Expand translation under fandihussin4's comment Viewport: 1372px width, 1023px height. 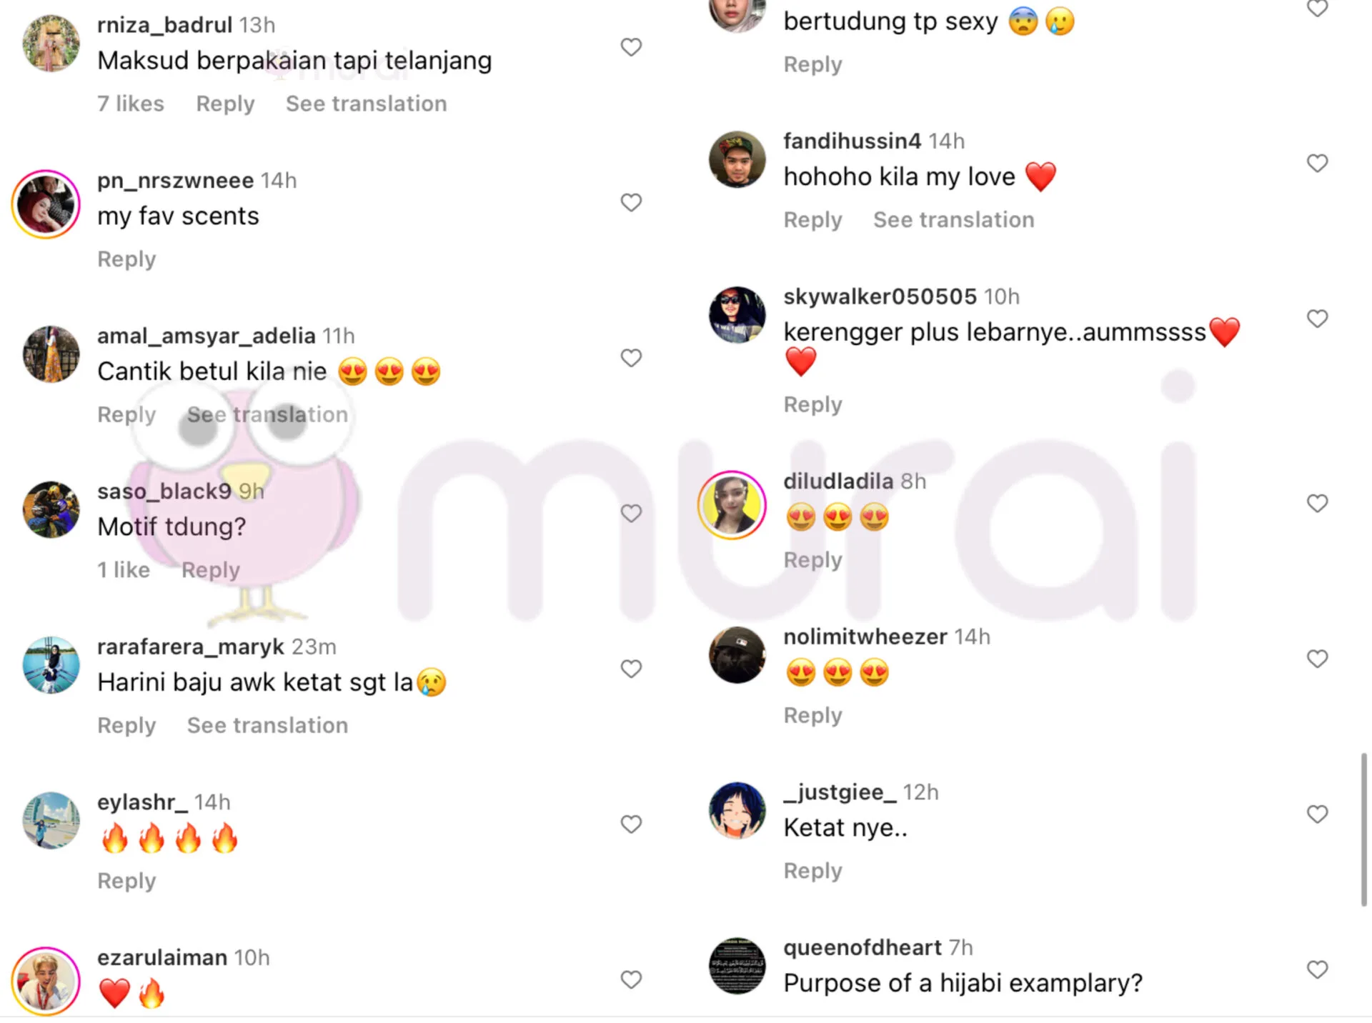tap(953, 220)
